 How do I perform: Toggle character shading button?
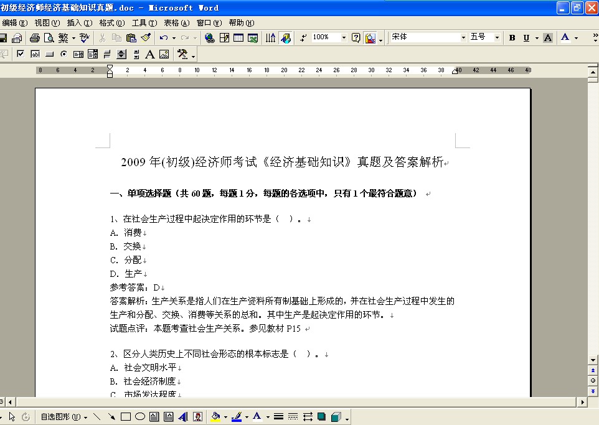[x=547, y=38]
